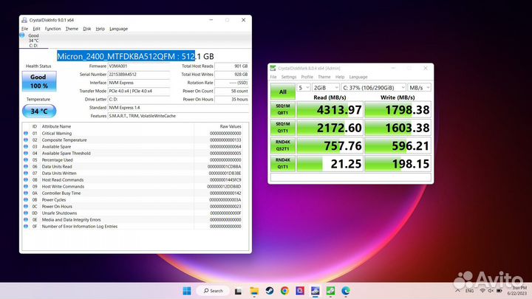Image resolution: width=532 pixels, height=299 pixels.
Task: Open Microsoft Edge from the taskbar
Action: pyautogui.click(x=346, y=291)
